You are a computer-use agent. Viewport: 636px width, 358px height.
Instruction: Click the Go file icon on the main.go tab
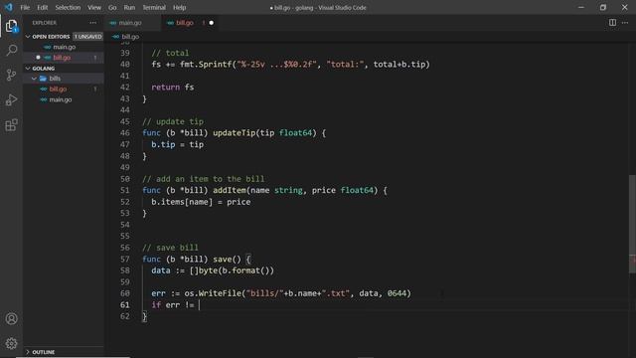(113, 23)
